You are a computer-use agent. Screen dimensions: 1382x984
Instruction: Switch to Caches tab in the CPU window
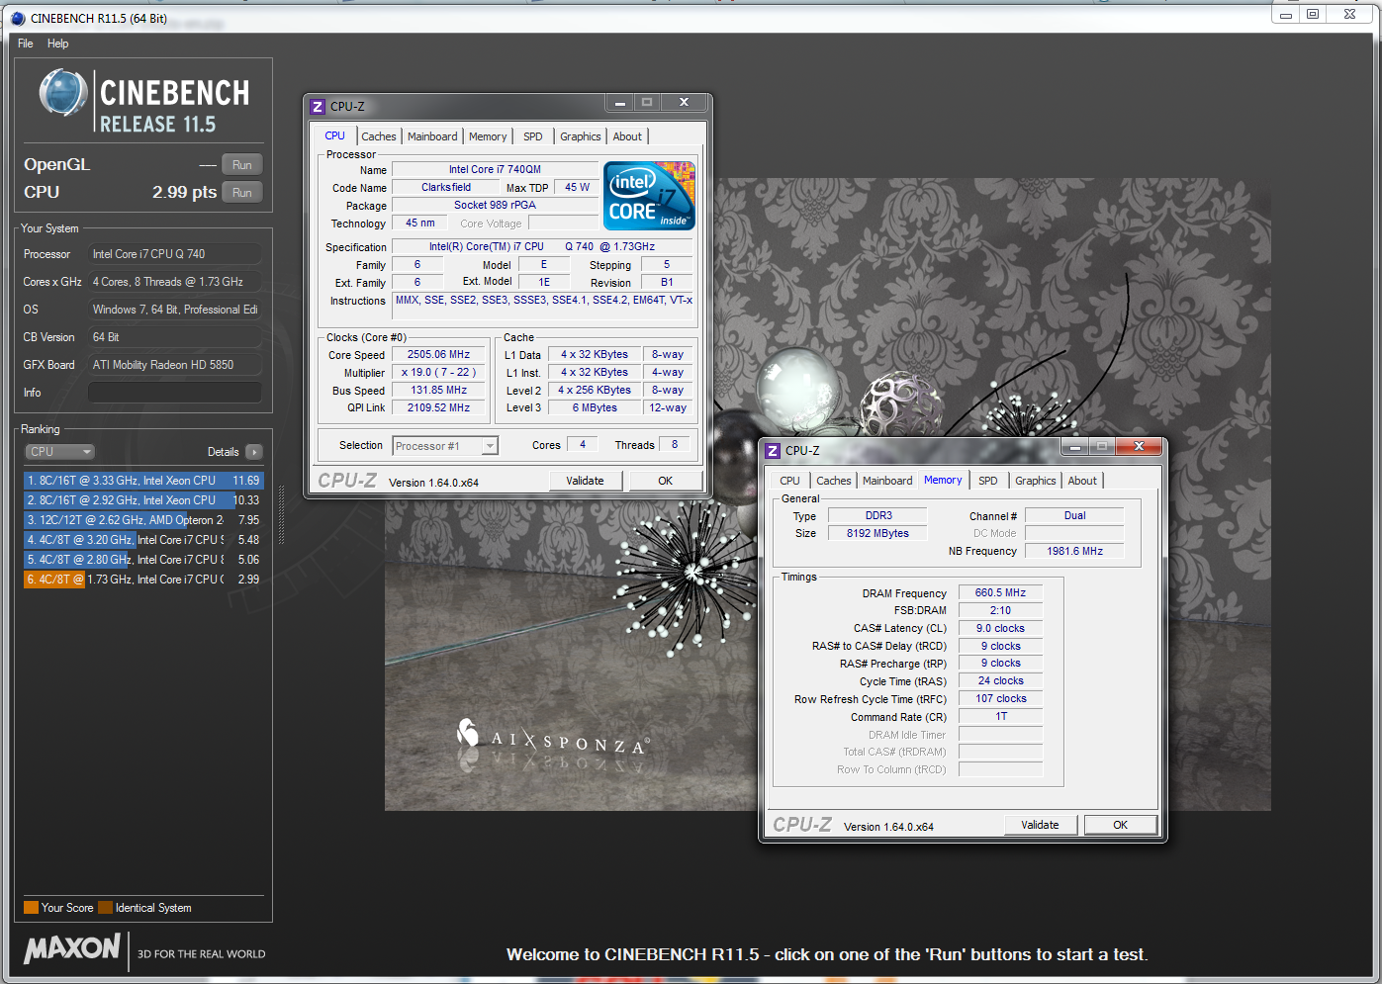[379, 136]
